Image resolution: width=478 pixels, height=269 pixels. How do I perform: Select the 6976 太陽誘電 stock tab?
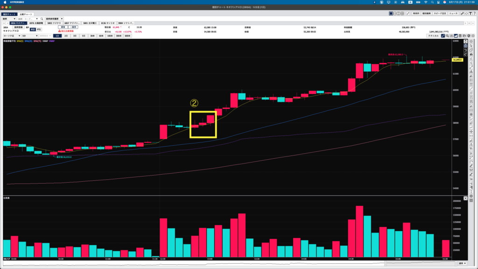(36, 23)
